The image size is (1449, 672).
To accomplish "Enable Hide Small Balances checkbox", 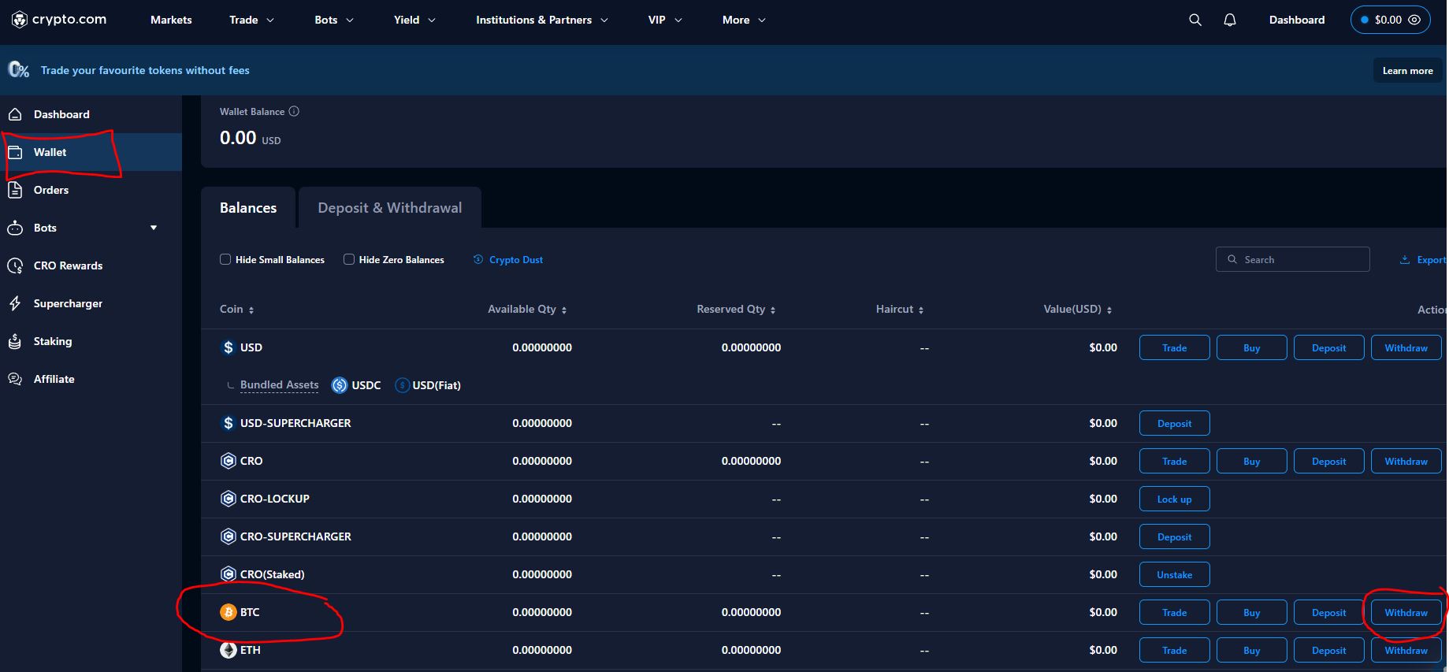I will (225, 259).
